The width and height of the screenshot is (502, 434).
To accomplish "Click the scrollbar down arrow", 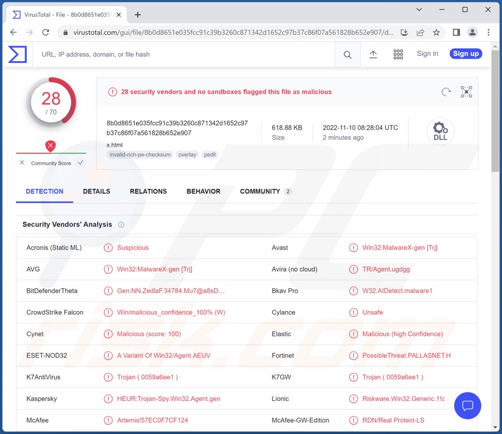I will tap(495, 427).
